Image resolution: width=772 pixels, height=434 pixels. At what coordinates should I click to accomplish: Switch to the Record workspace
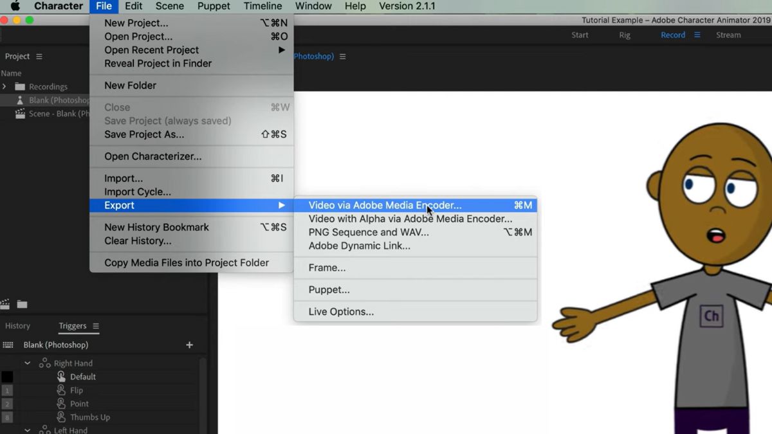tap(673, 35)
